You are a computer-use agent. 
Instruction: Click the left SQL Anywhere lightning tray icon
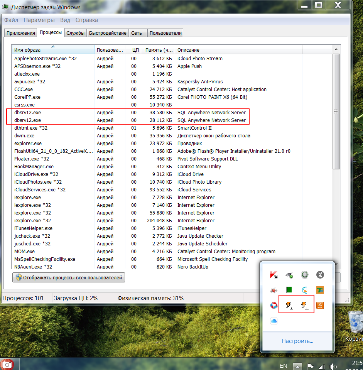click(x=289, y=306)
